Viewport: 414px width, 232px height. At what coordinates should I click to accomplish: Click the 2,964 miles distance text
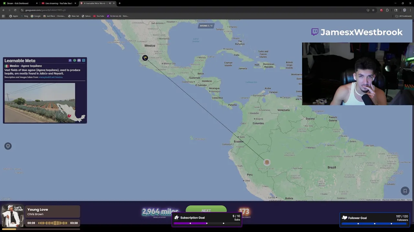(x=160, y=212)
